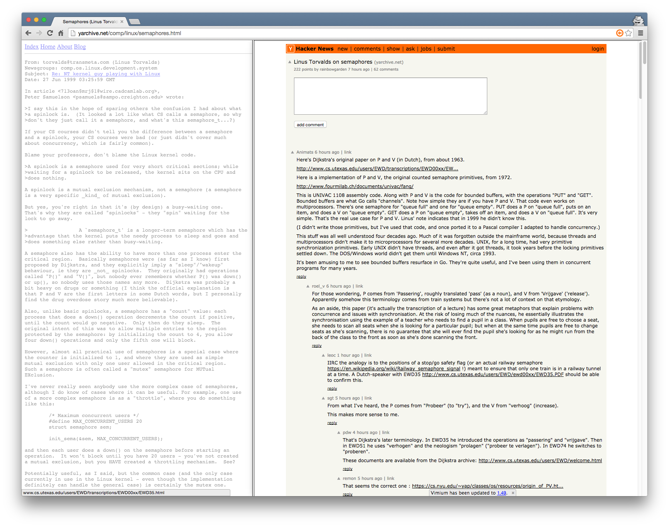Open the About link on yarchive page

click(65, 47)
